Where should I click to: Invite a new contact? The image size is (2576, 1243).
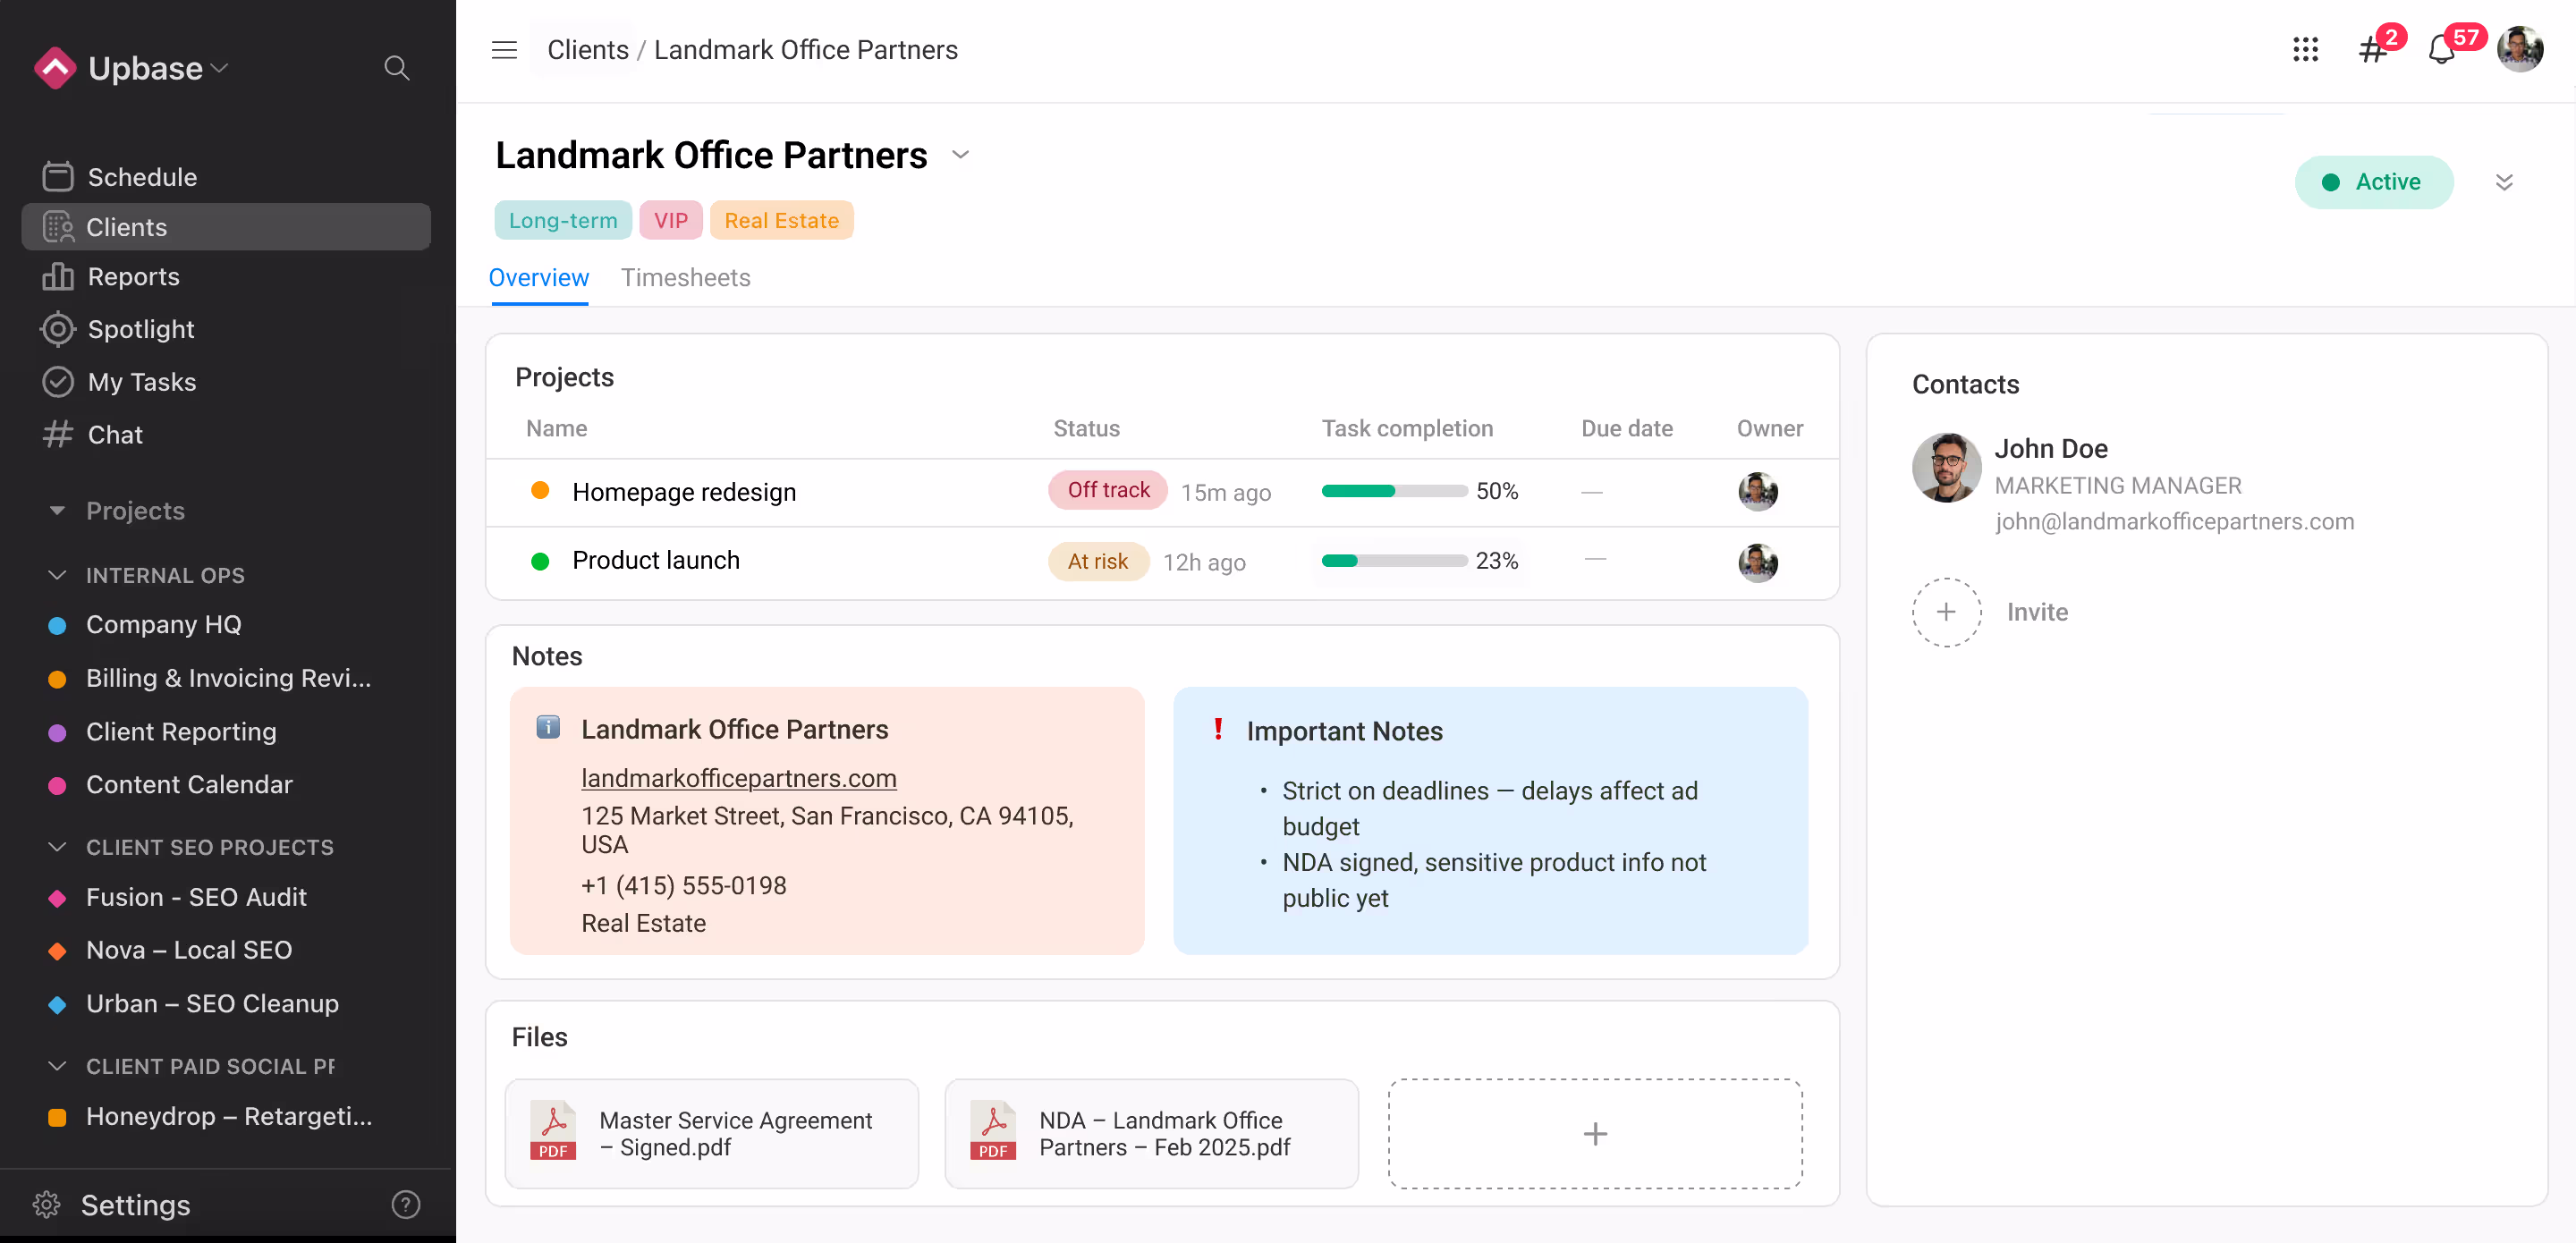click(x=1946, y=611)
